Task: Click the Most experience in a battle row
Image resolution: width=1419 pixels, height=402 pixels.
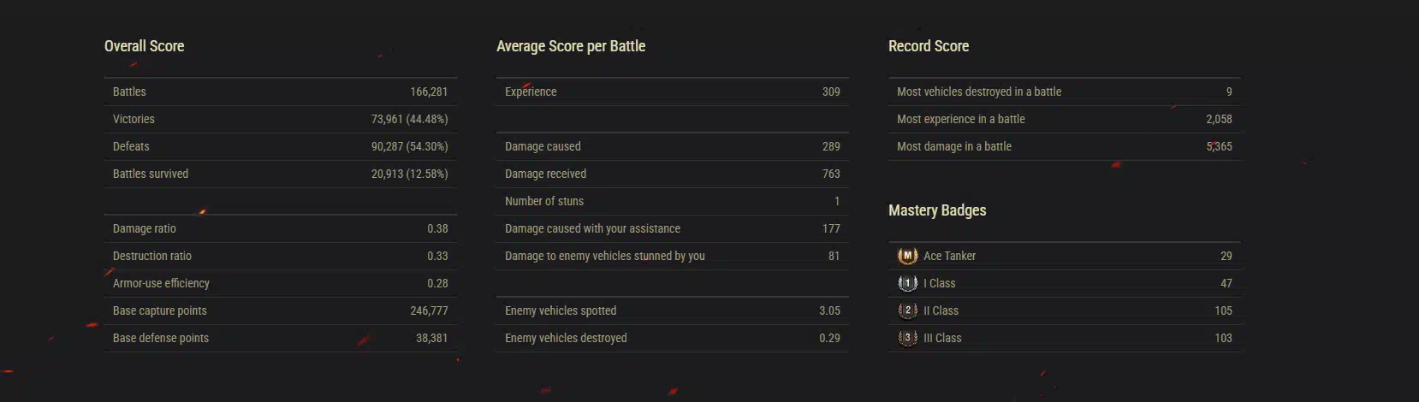Action: [1065, 119]
